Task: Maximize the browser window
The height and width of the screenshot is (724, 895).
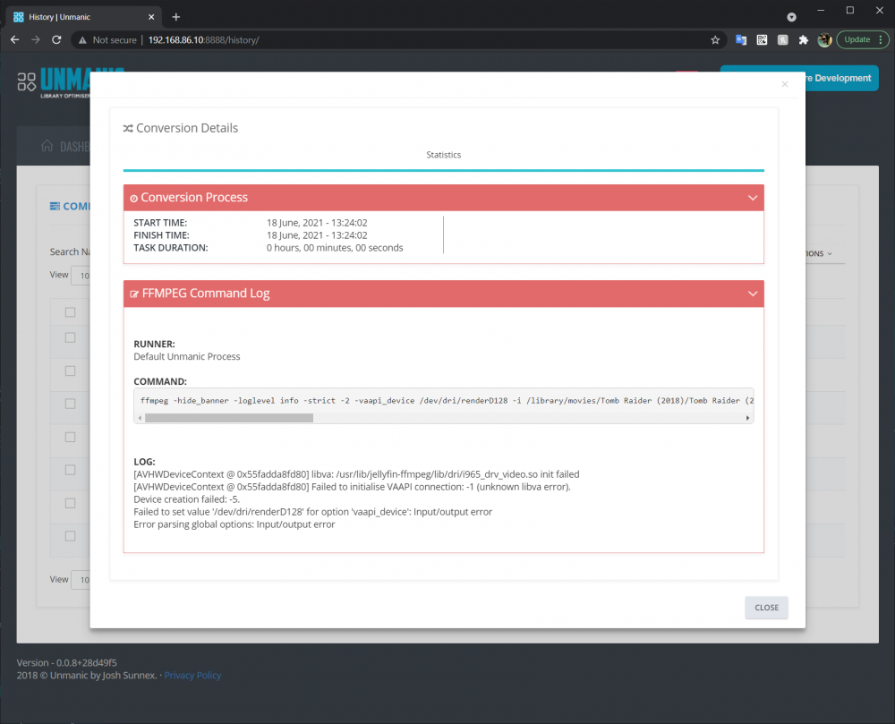Action: tap(850, 10)
